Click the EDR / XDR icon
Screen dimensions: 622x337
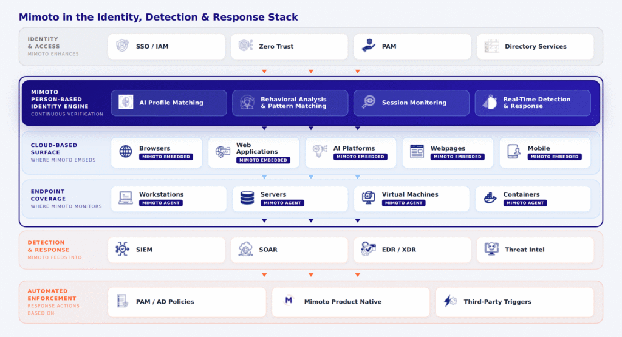368,249
